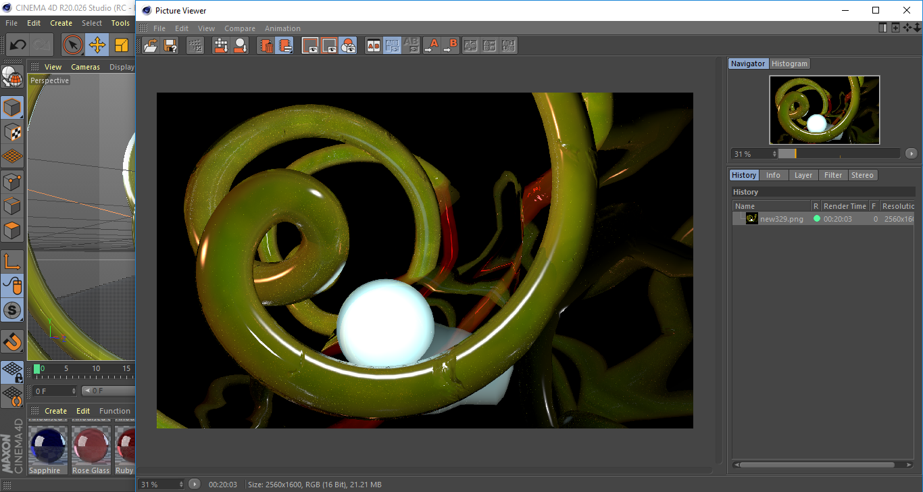This screenshot has width=923, height=492.
Task: Click Stop Rendering icon in Picture Viewer
Action: pos(195,45)
